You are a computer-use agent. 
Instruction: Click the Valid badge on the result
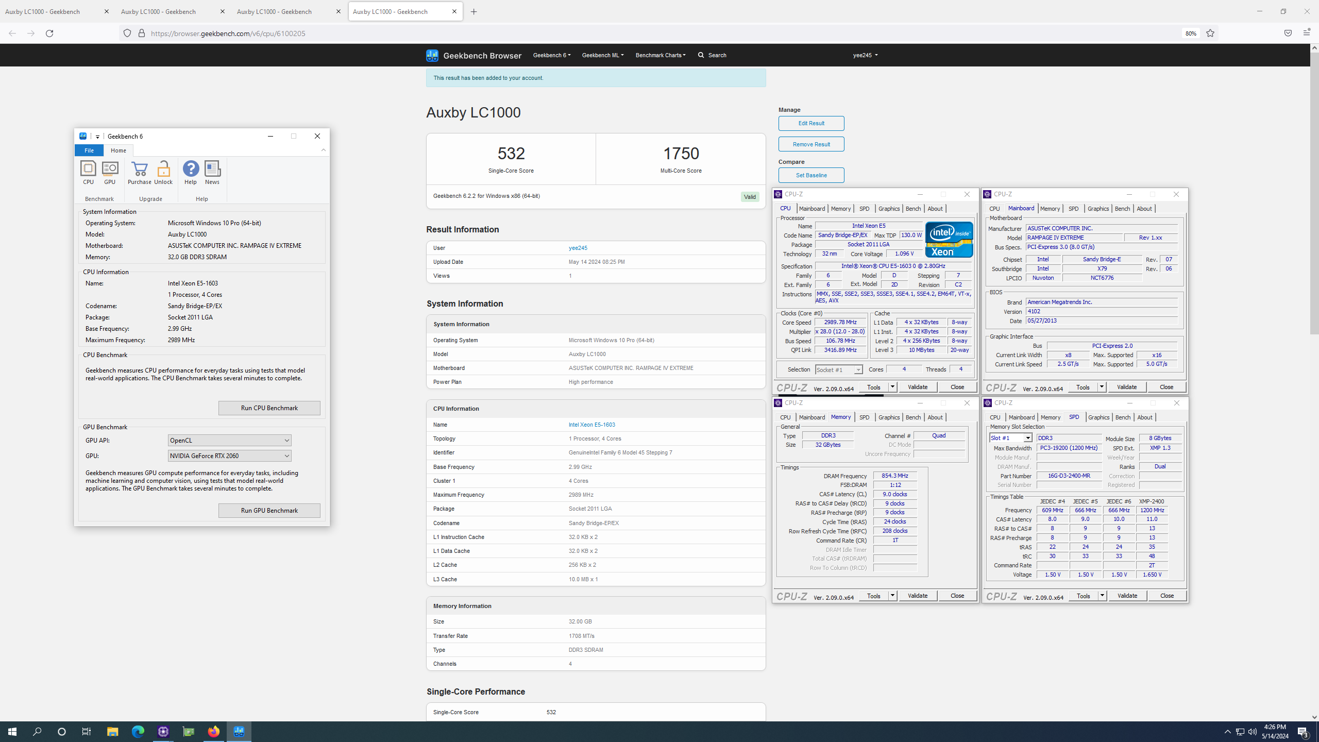coord(750,197)
